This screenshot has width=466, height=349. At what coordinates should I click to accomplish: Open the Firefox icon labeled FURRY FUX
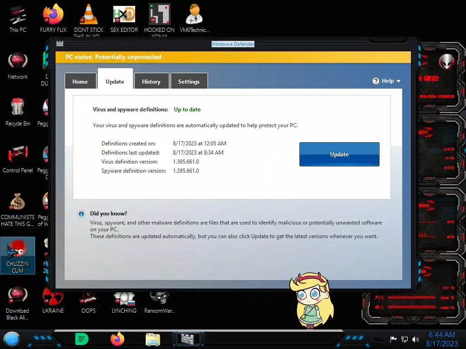coord(53,18)
